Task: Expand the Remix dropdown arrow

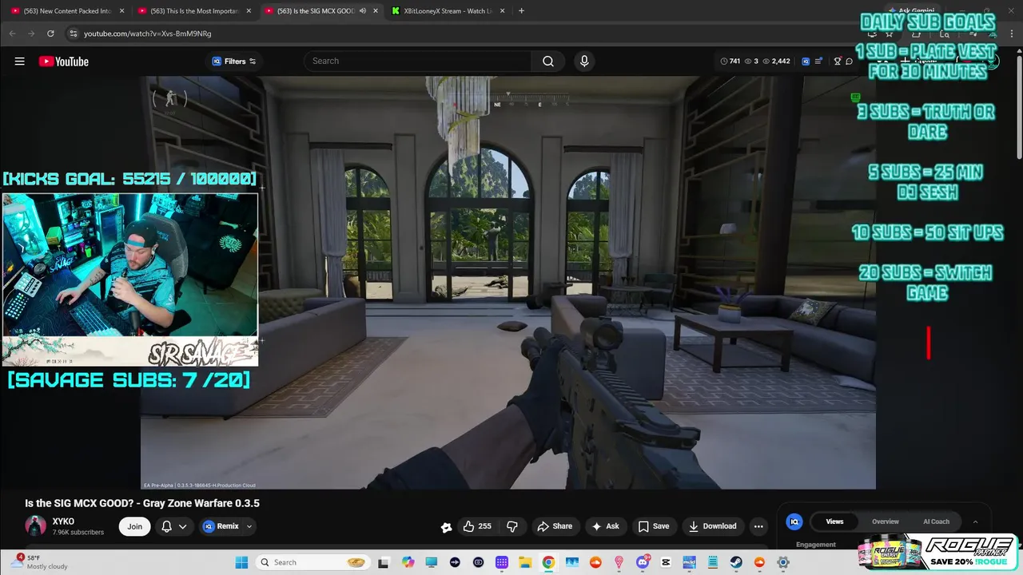Action: click(x=249, y=526)
